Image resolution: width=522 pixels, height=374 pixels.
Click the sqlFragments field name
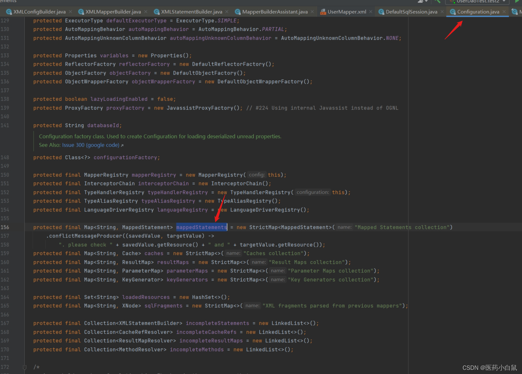pos(163,306)
